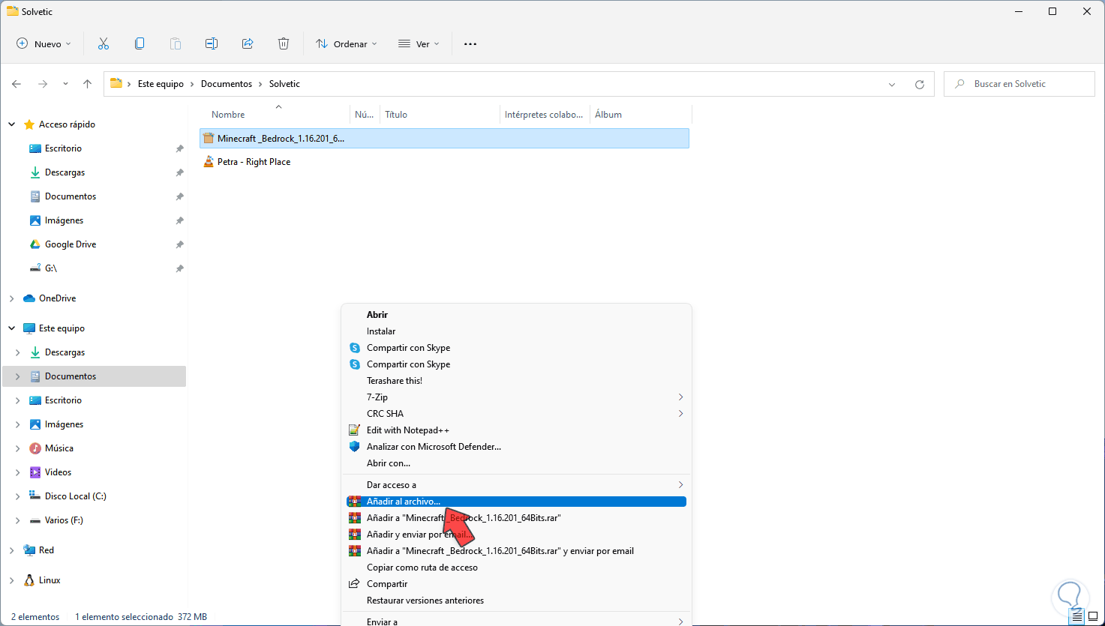Click the OneDrive cloud icon in sidebar

29,298
